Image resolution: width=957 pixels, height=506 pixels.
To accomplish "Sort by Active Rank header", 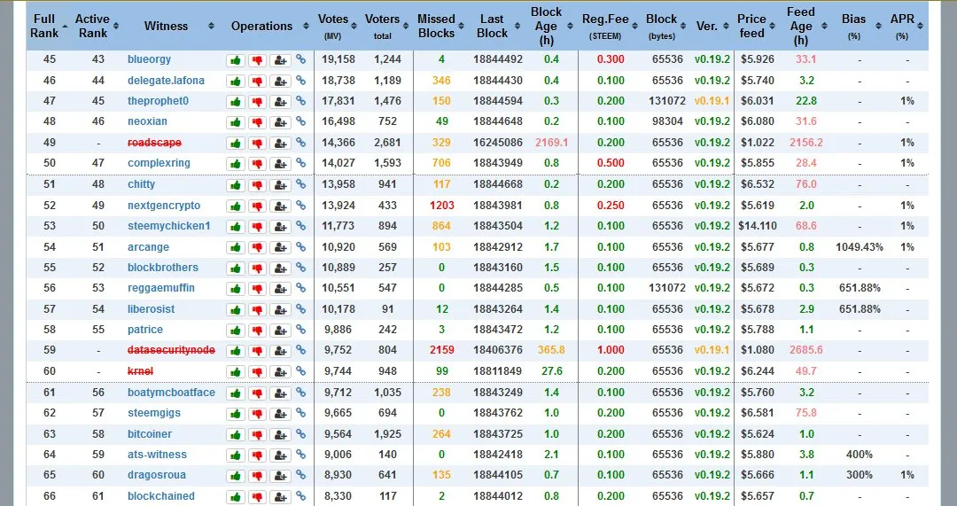I will (97, 27).
